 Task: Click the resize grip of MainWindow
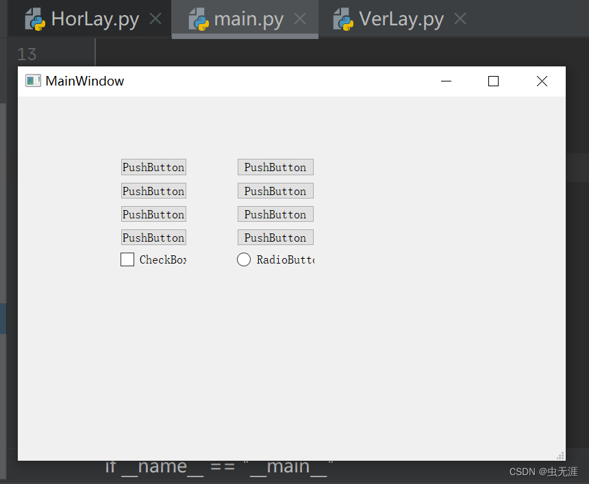[560, 455]
